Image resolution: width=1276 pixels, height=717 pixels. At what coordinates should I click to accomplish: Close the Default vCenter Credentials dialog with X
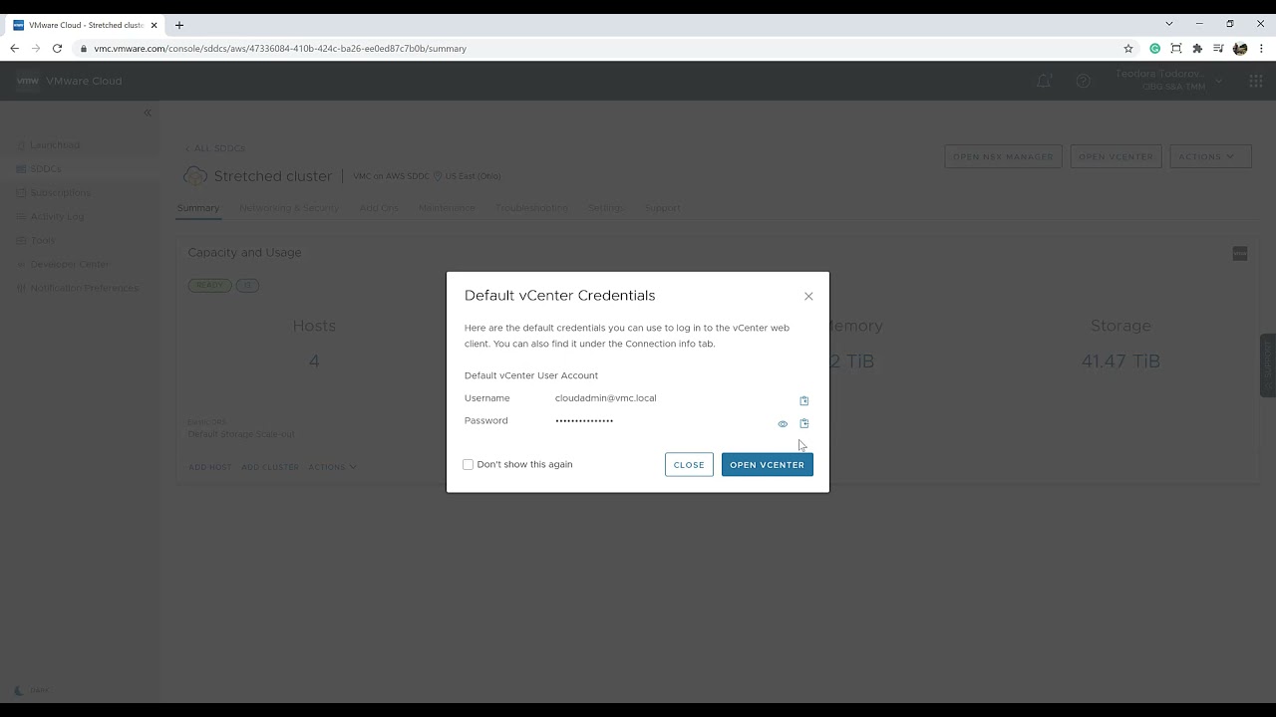pyautogui.click(x=808, y=296)
